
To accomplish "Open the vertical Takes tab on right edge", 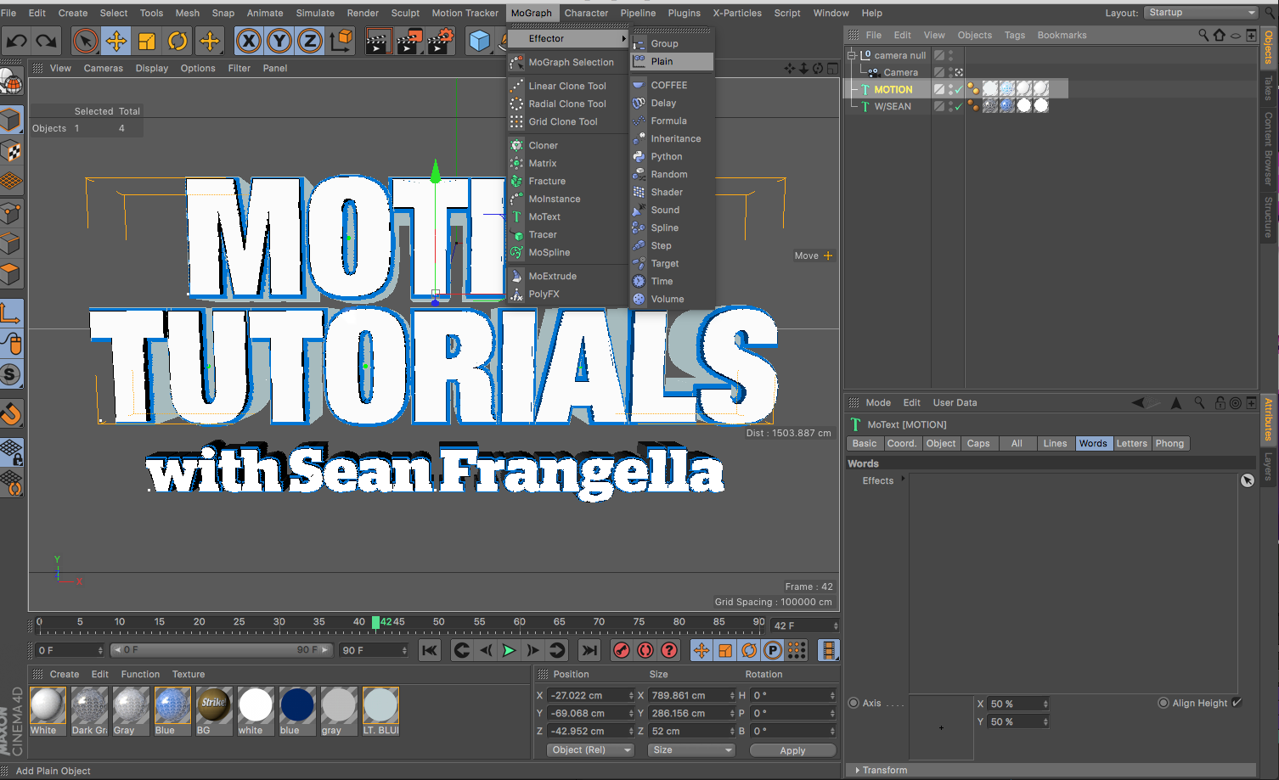I will click(x=1269, y=87).
